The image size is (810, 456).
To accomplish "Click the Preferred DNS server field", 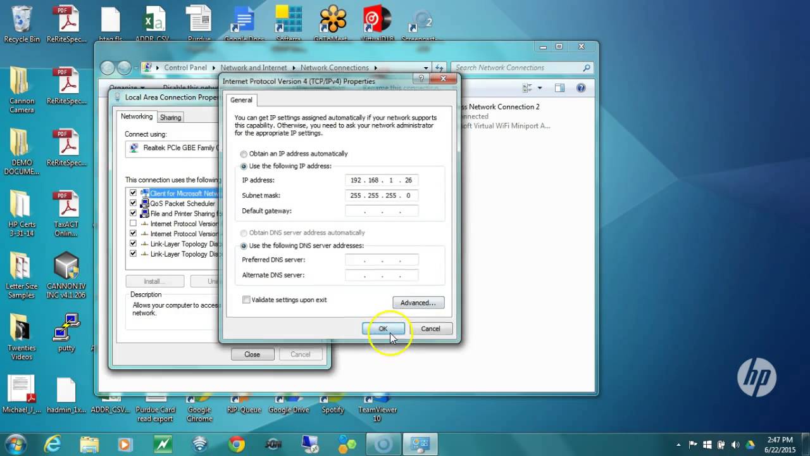I will pyautogui.click(x=382, y=260).
